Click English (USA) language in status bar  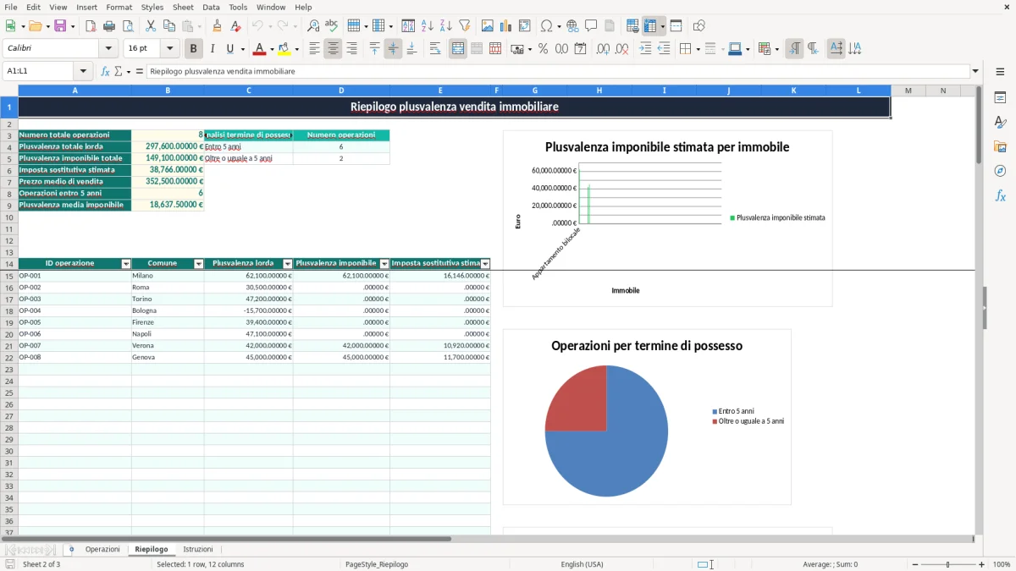582,564
